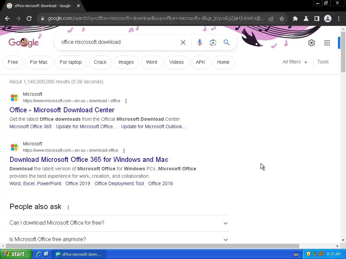Open People also ask options menu
346x259 pixels.
point(68,207)
